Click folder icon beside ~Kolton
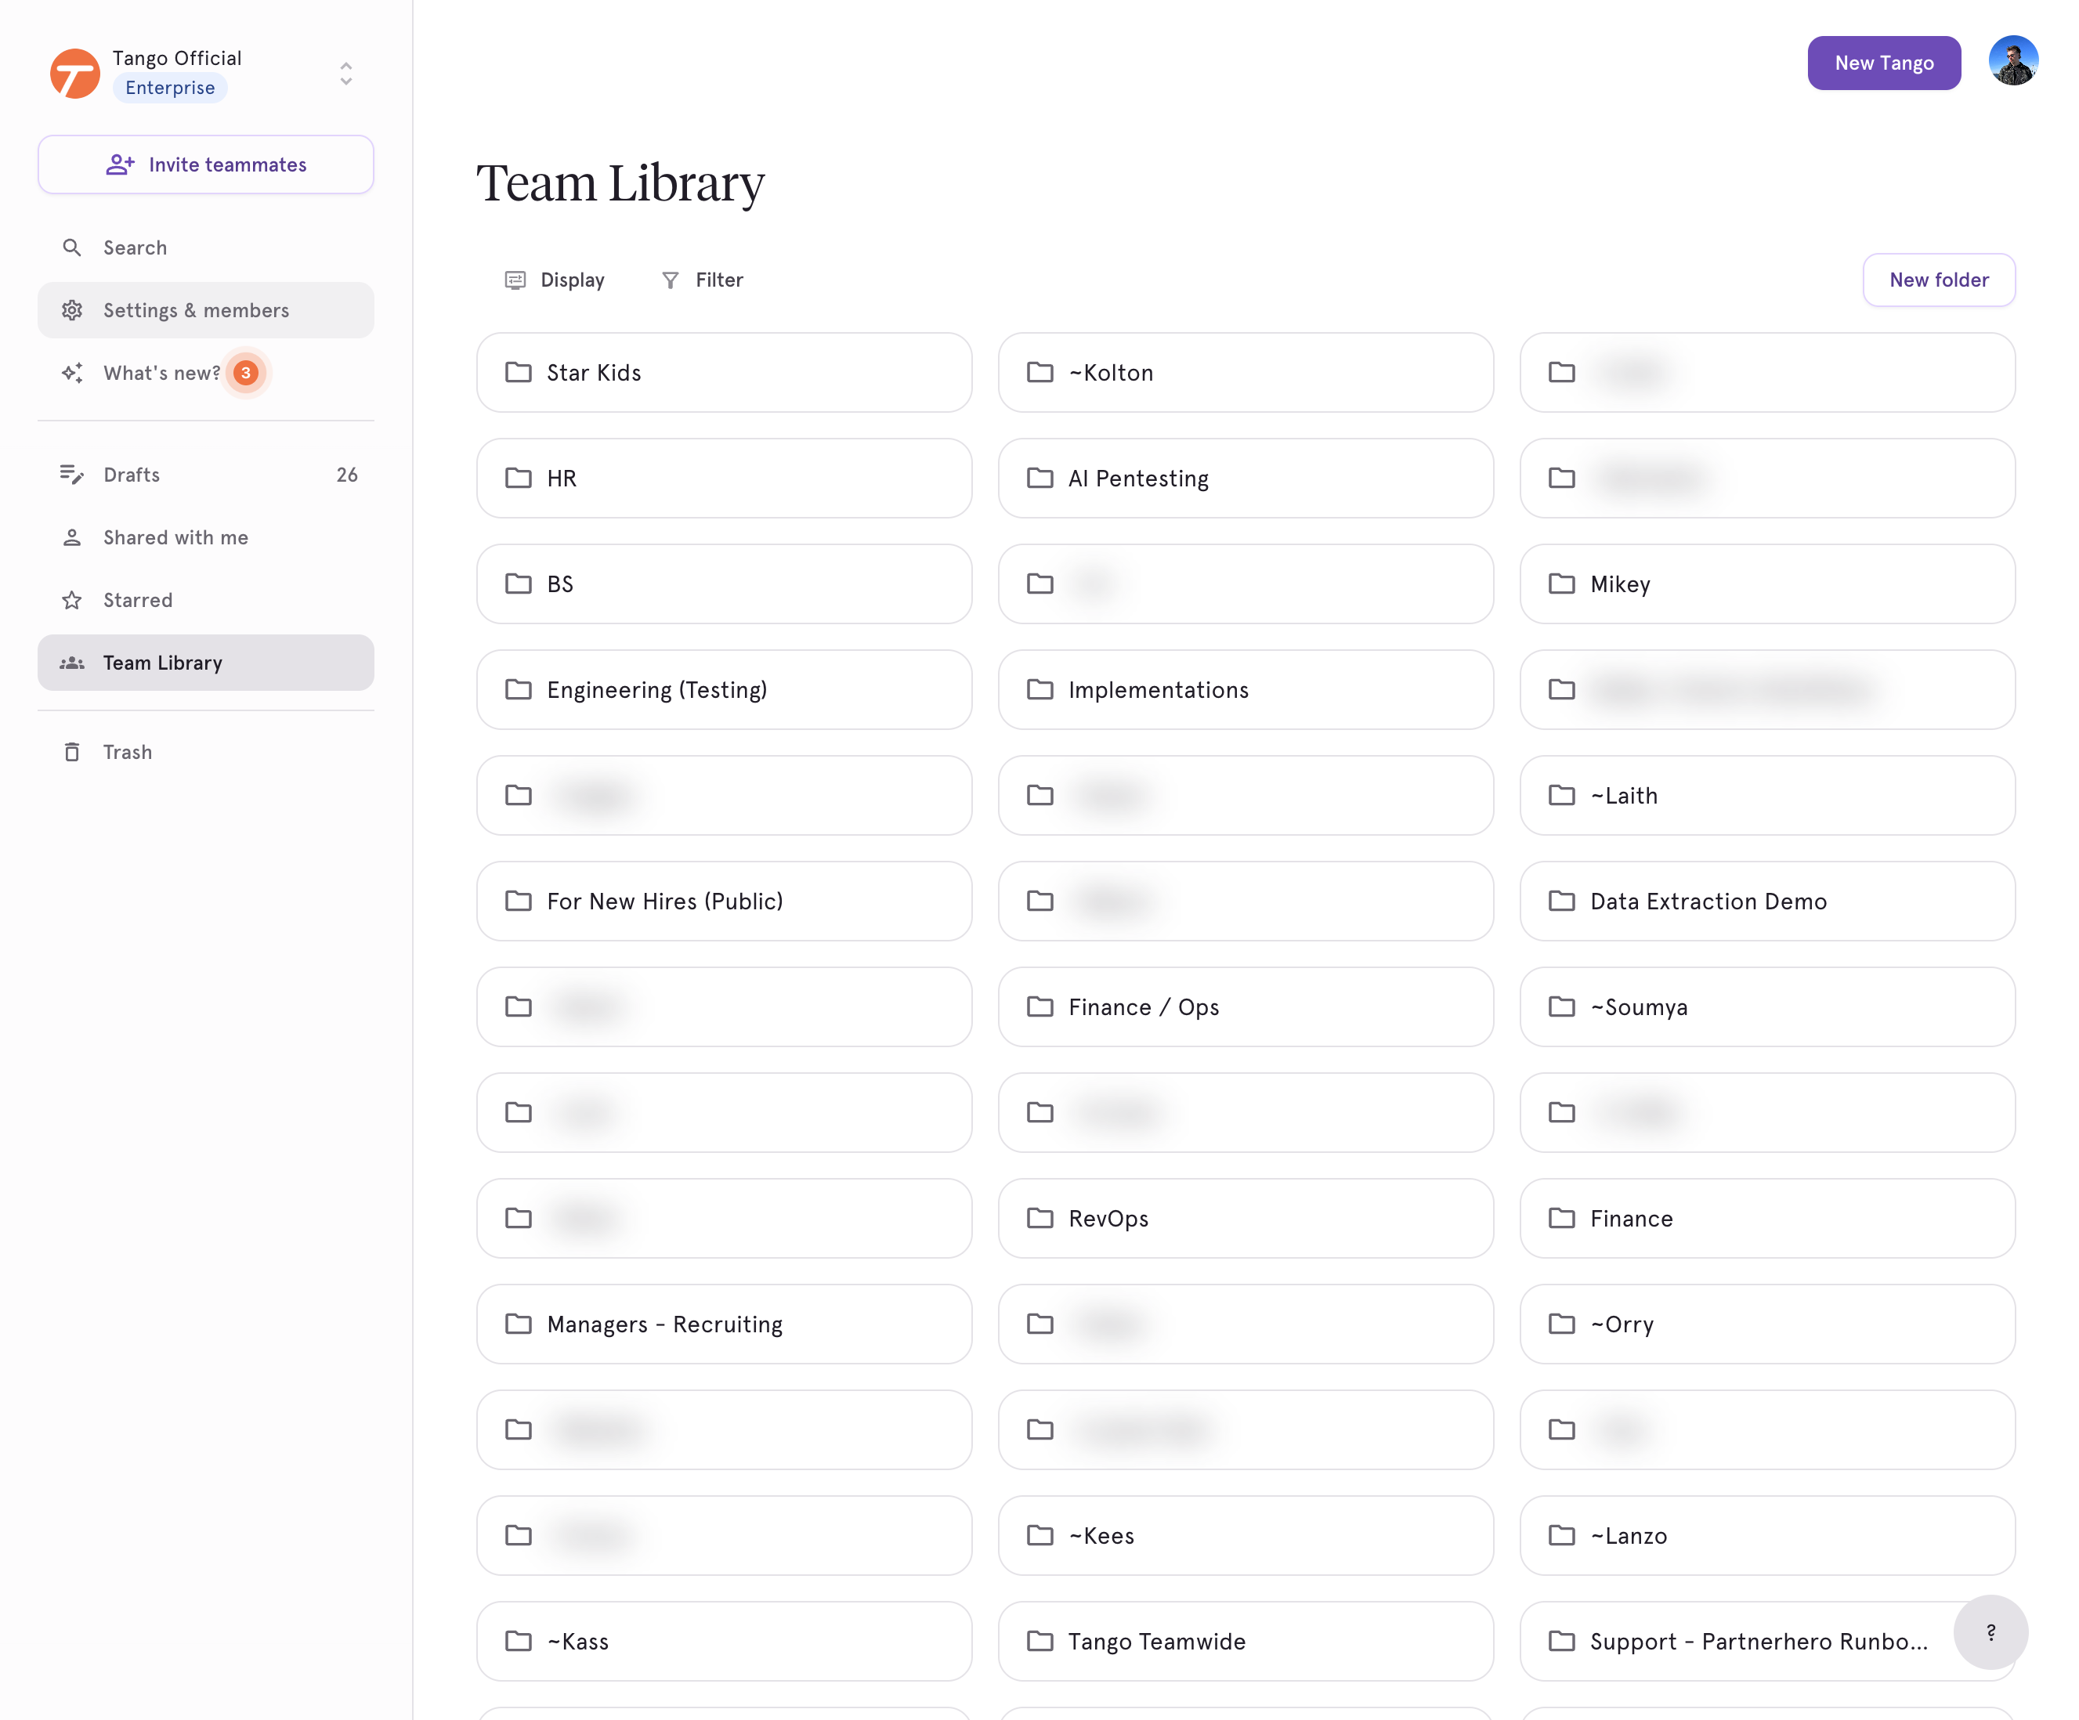The image size is (2079, 1720). pos(1039,372)
